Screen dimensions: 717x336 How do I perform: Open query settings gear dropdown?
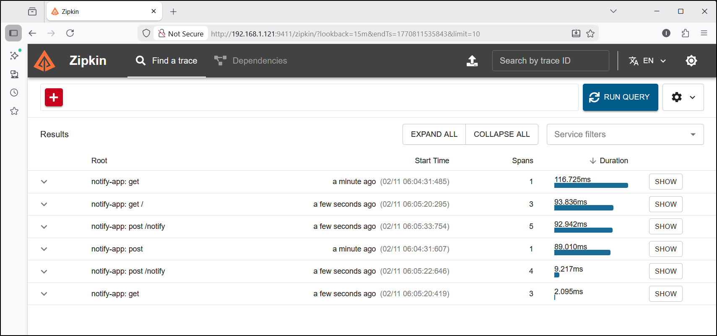click(x=683, y=97)
